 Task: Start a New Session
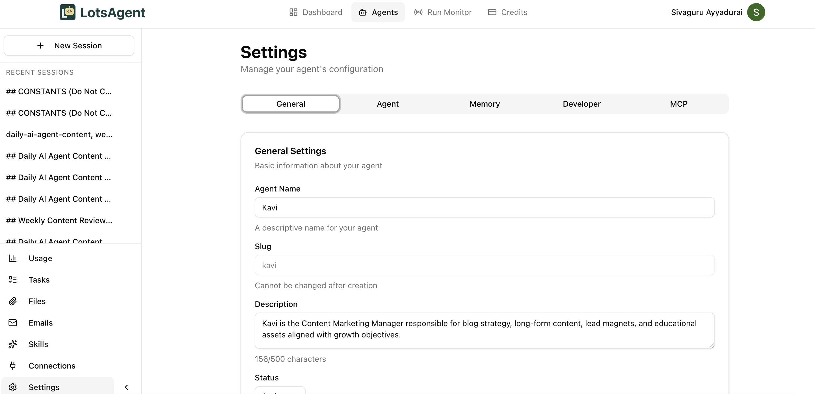(x=69, y=46)
